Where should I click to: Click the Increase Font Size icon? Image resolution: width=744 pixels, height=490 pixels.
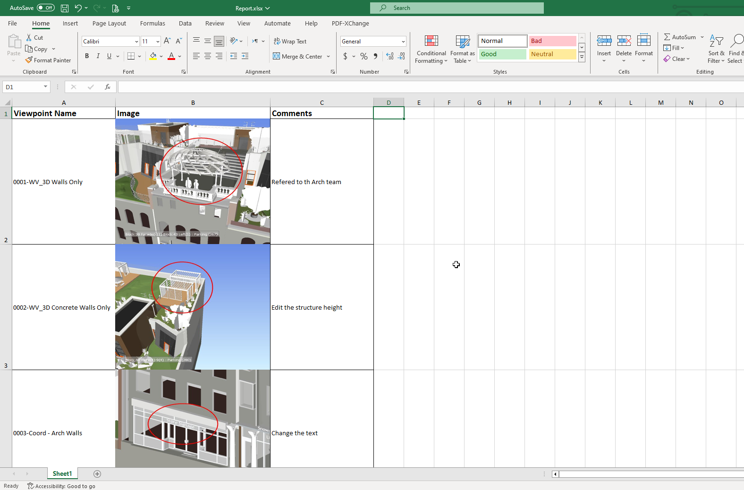167,41
